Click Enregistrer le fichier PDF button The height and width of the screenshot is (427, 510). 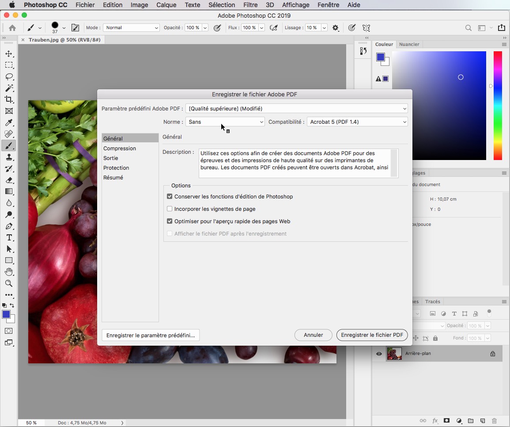pyautogui.click(x=372, y=335)
